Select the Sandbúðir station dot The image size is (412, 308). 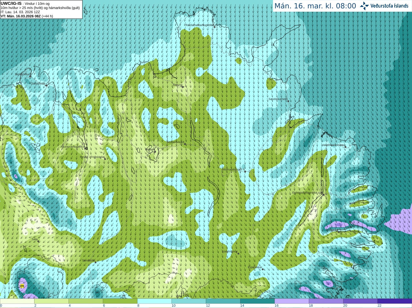tap(96, 262)
